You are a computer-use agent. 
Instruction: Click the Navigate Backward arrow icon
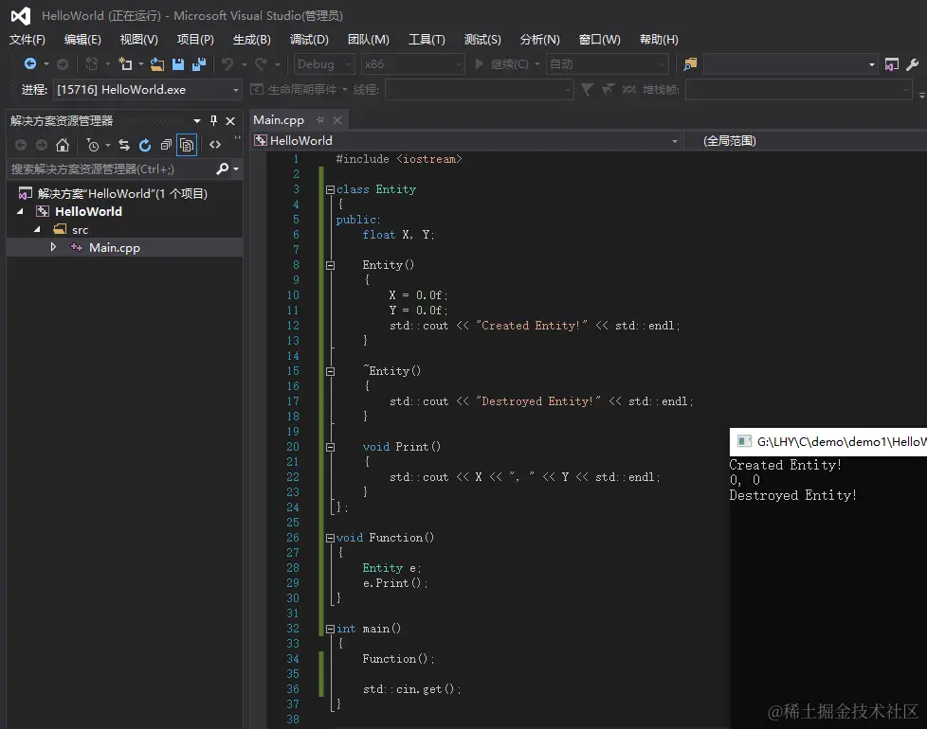pos(30,64)
